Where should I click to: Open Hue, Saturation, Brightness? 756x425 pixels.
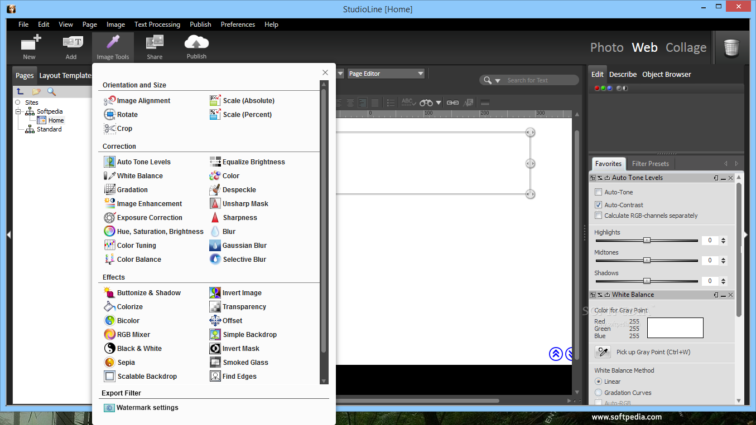[154, 232]
